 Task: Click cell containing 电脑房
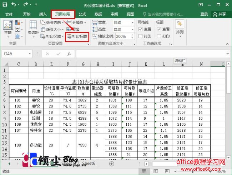click(36, 112)
